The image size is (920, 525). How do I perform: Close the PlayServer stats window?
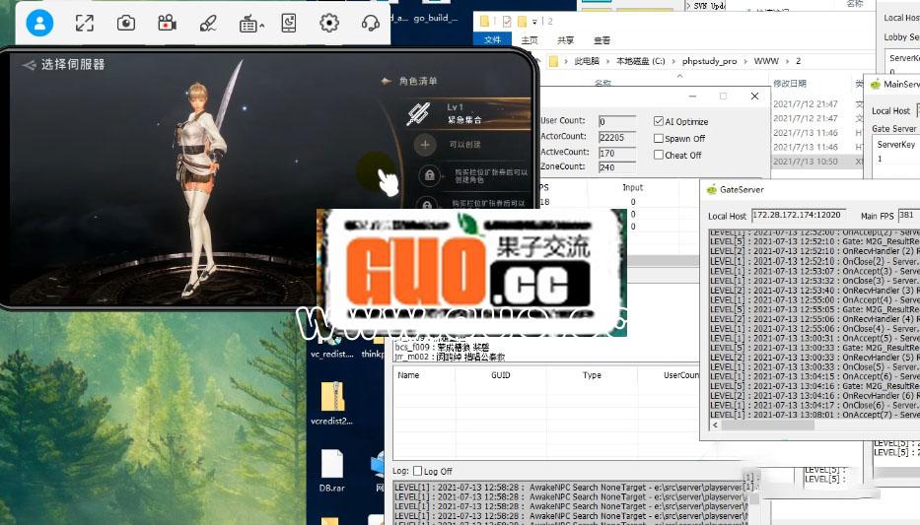[x=754, y=97]
